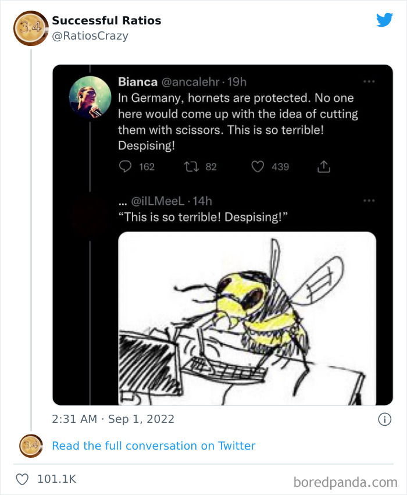Image resolution: width=407 pixels, height=495 pixels.
Task: Open the Successful Ratios account name
Action: 106,21
